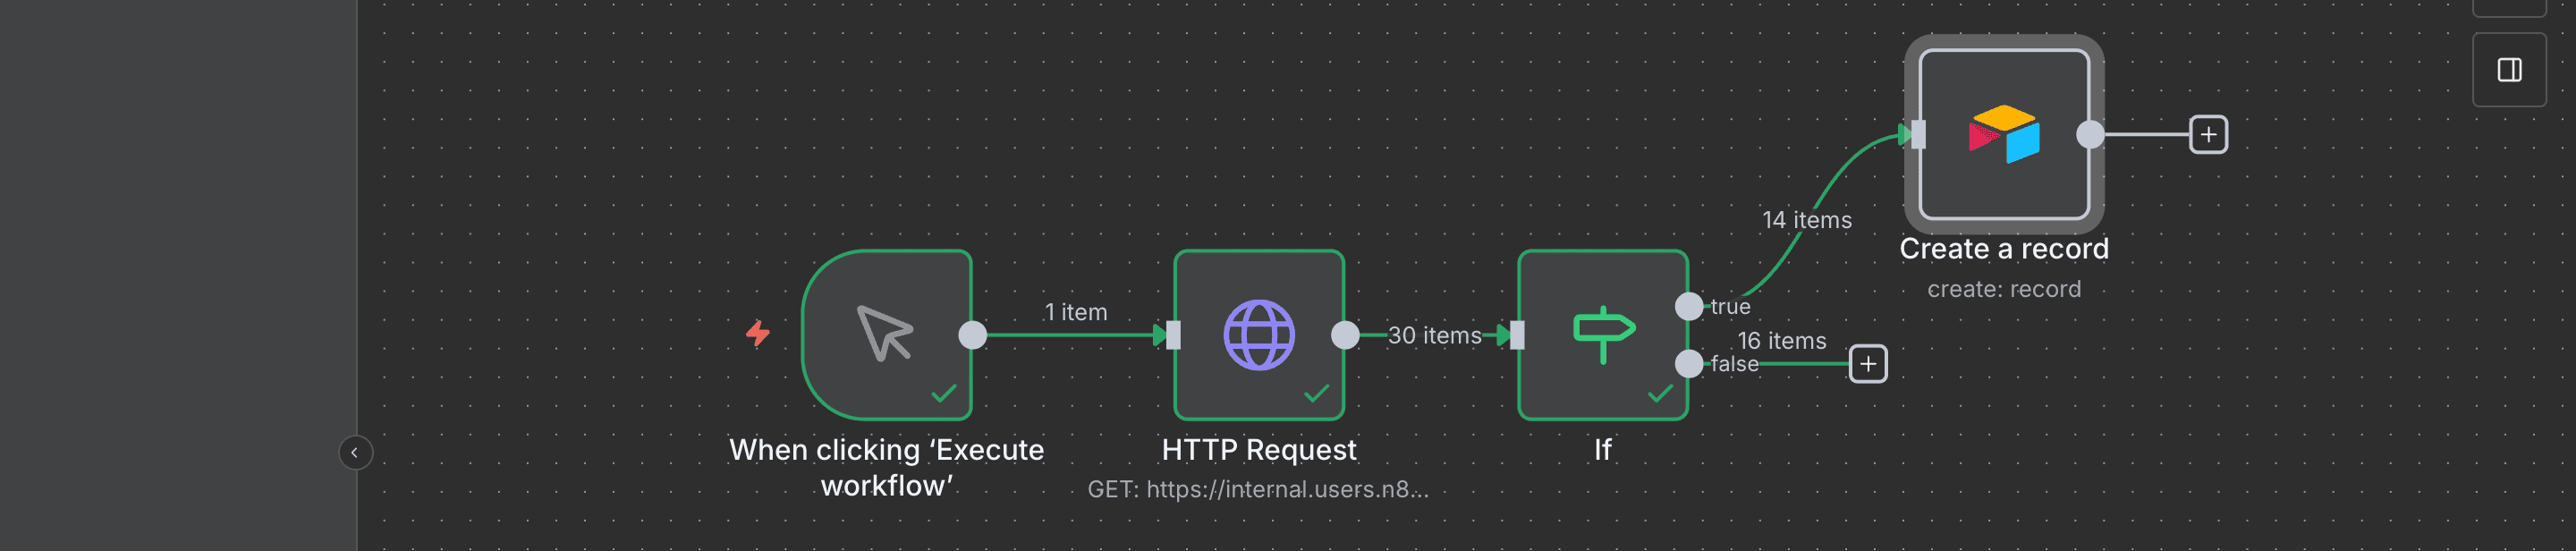The height and width of the screenshot is (551, 2576).
Task: Click the 'If' node label
Action: pos(1602,450)
